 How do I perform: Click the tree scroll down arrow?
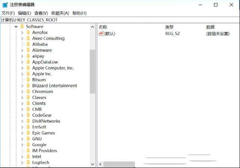[x=93, y=164]
